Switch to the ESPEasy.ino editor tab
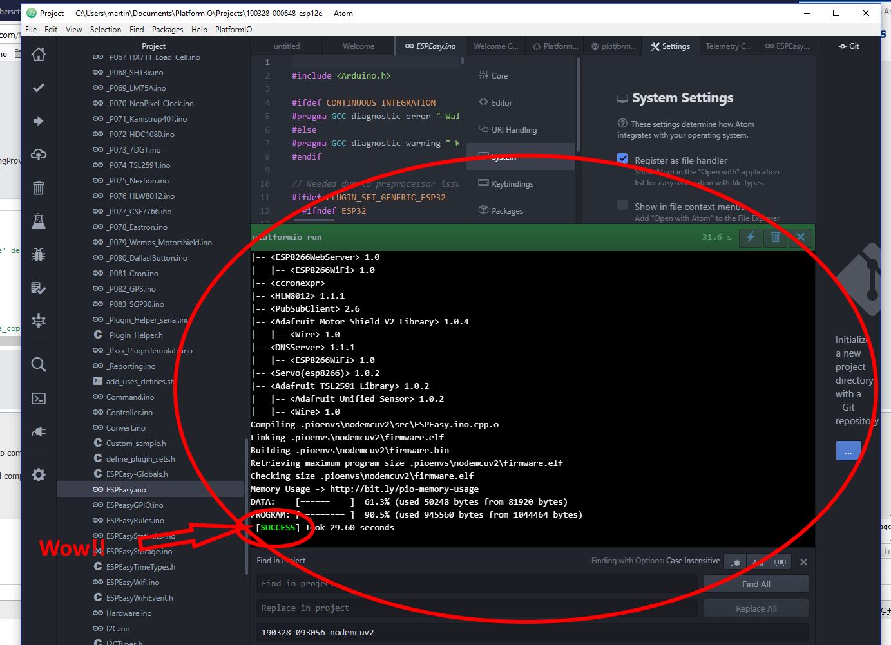891x645 pixels. click(430, 46)
